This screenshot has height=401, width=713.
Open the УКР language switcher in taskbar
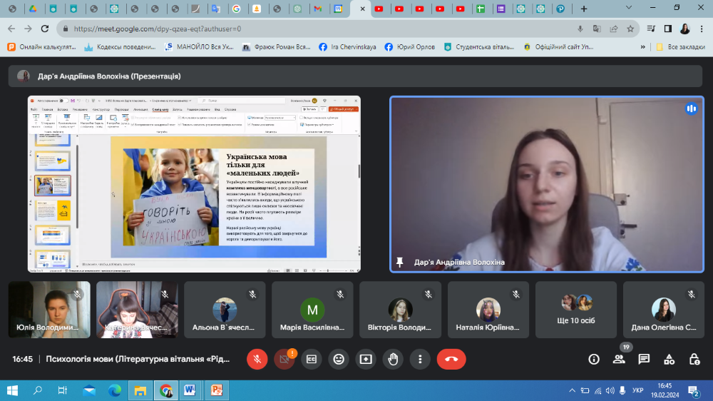point(638,390)
